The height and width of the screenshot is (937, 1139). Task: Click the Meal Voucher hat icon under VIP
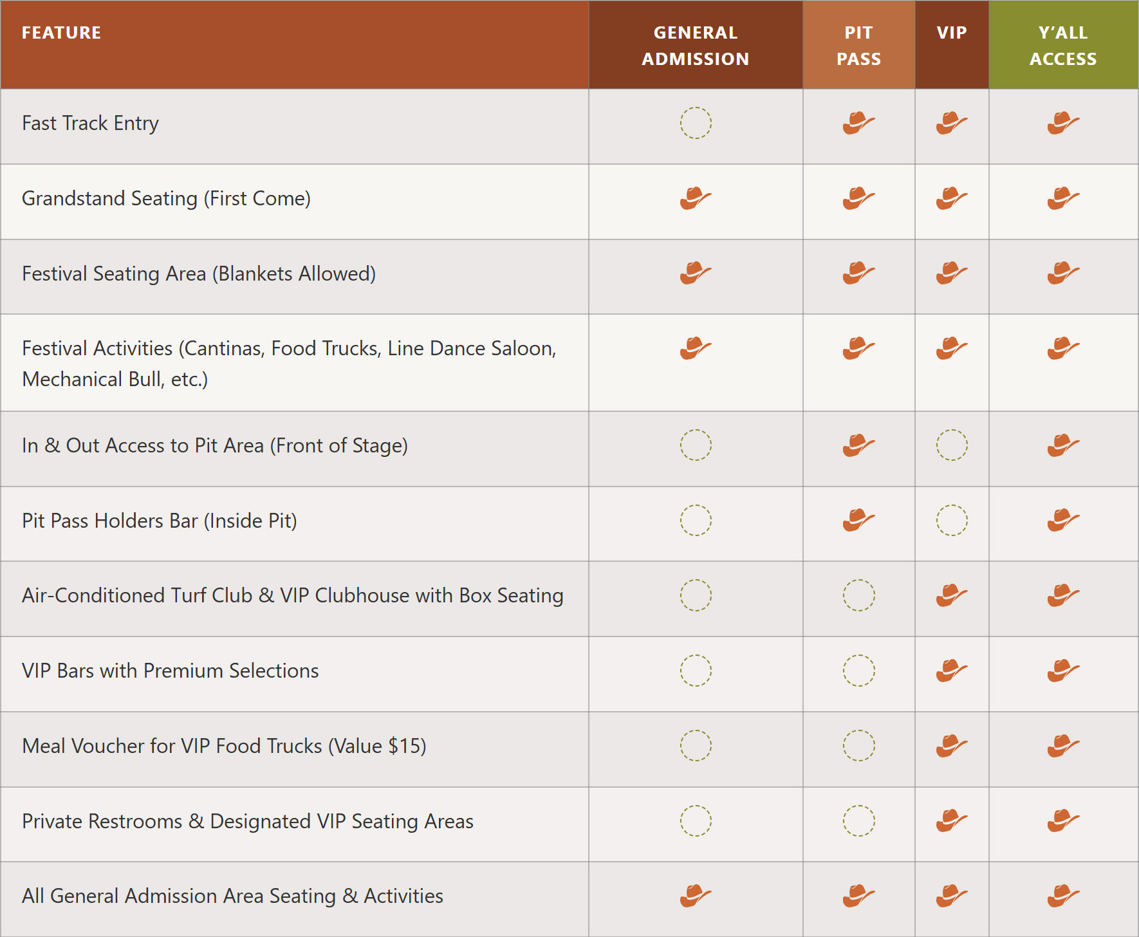click(952, 746)
